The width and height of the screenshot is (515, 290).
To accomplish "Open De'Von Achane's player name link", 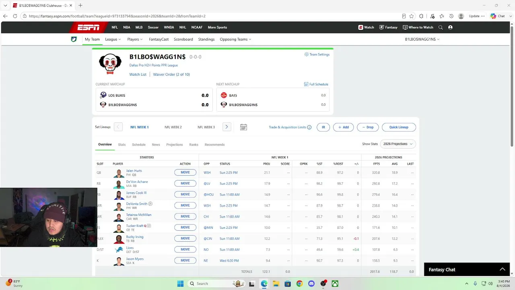I will click(137, 182).
